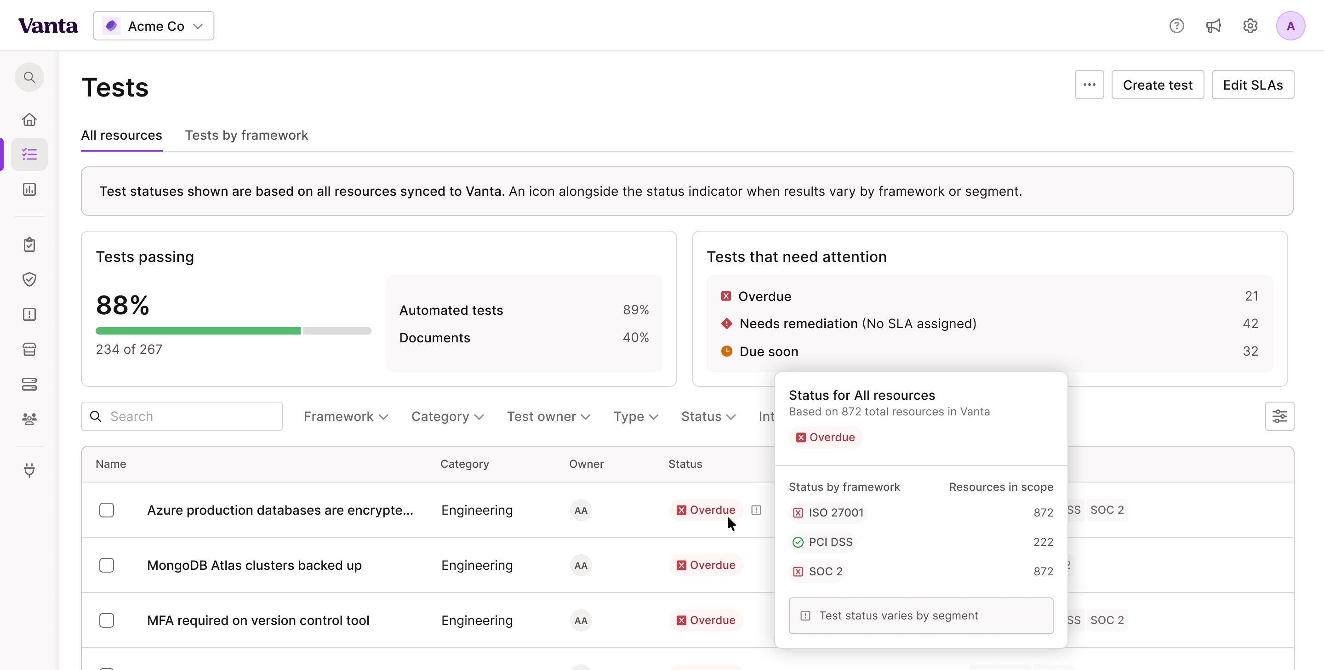
Task: Click the table filter settings icon
Action: [x=1279, y=416]
